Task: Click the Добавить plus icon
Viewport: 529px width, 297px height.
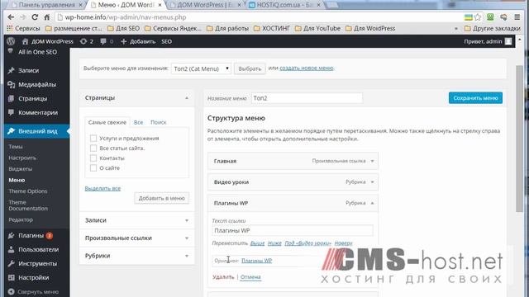Action: 123,41
